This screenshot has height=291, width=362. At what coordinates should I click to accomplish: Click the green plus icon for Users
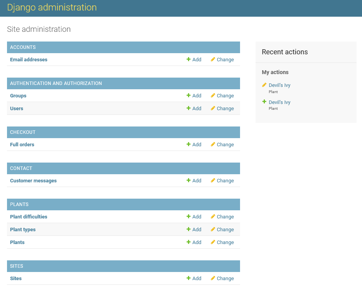pyautogui.click(x=188, y=108)
